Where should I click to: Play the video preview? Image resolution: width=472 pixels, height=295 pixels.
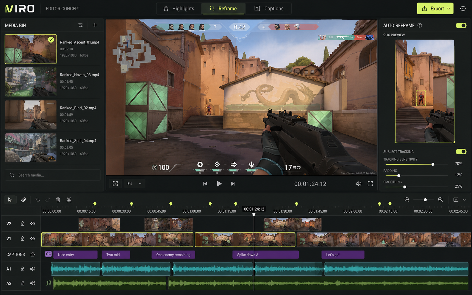(x=219, y=184)
